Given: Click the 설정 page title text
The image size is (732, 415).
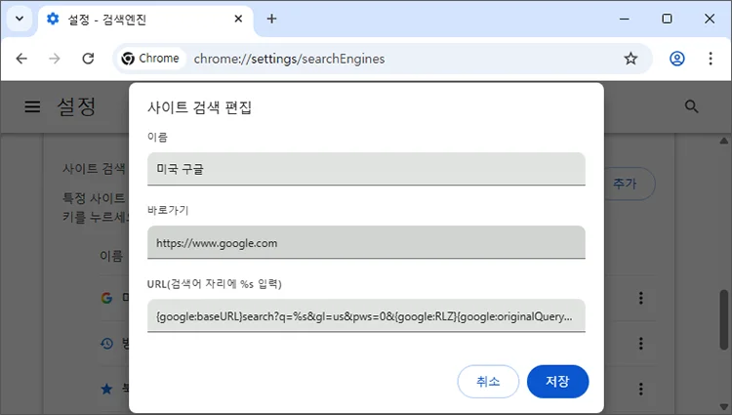Looking at the screenshot, I should coord(76,106).
